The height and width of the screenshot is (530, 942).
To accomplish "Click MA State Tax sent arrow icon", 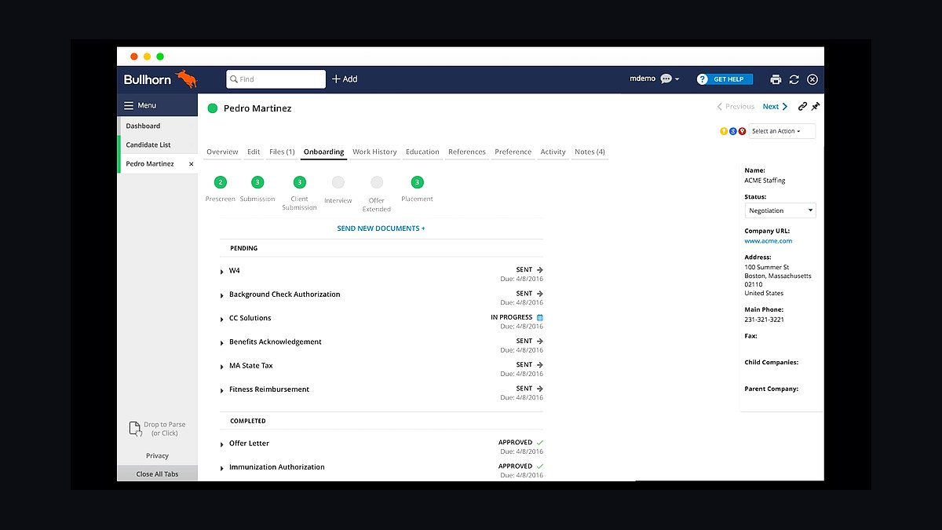I will [540, 364].
